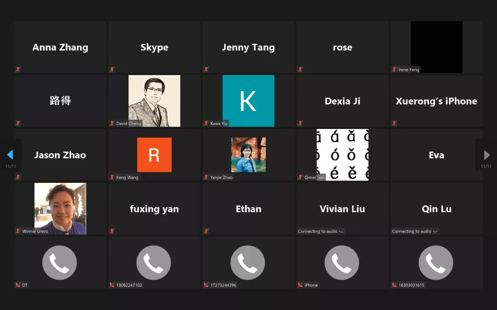This screenshot has height=310, width=497.
Task: Click muted mic icon on Anna Zhang tile
Action: (18, 69)
